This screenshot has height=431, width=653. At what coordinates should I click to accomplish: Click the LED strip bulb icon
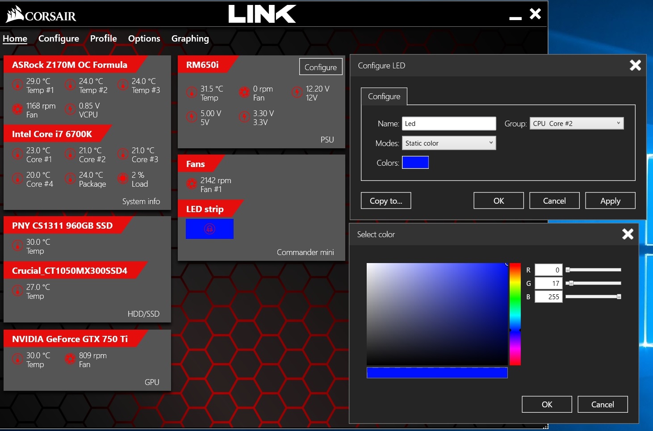click(209, 229)
